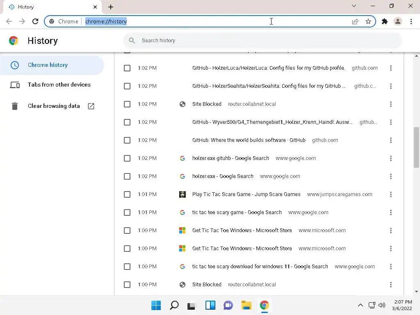Check the HolzerSoahita GitHub entry checkbox
Image resolution: width=420 pixels, height=315 pixels.
127,86
